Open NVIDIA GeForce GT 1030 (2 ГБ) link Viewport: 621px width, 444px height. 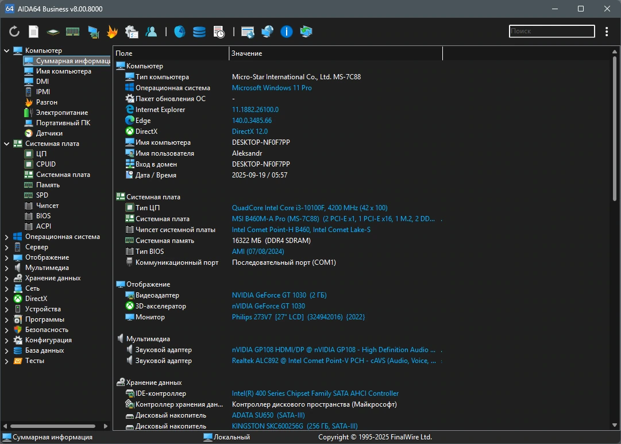tap(279, 295)
